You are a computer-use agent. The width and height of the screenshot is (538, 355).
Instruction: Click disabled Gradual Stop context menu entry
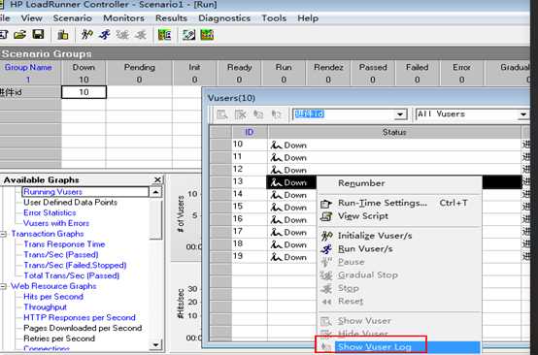pyautogui.click(x=399, y=275)
